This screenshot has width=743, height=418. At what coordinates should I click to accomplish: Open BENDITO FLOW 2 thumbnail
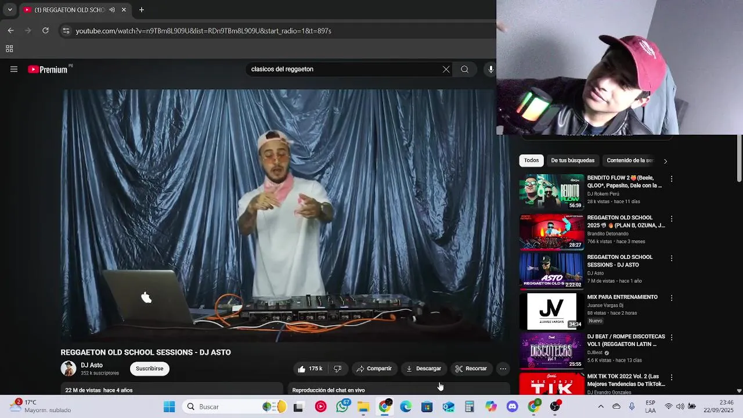click(x=551, y=192)
